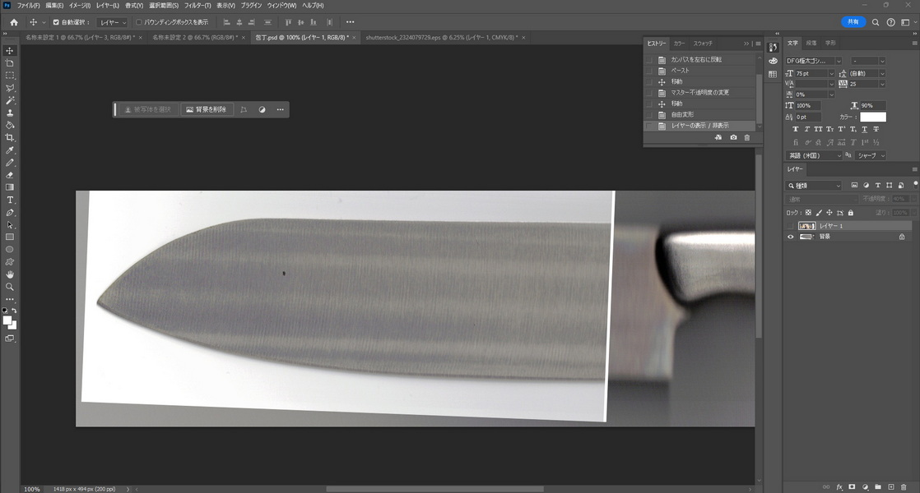Screen dimensions: 920x493
Task: Open the フィルター(T) menu
Action: (x=197, y=5)
